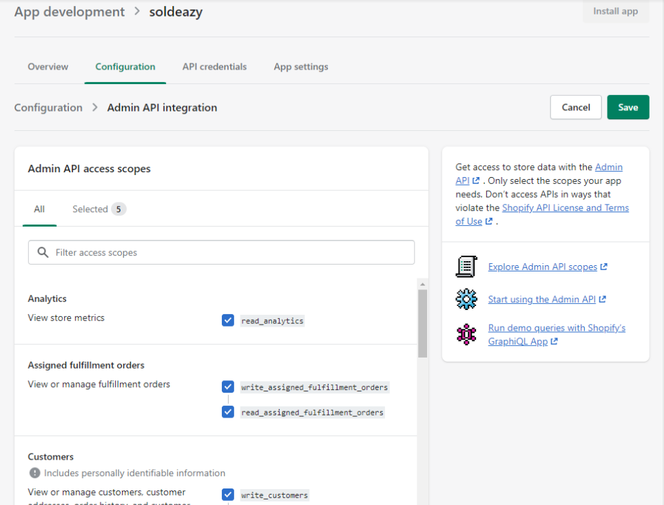Return to Configuration breadcrumb link
This screenshot has width=664, height=505.
[48, 107]
